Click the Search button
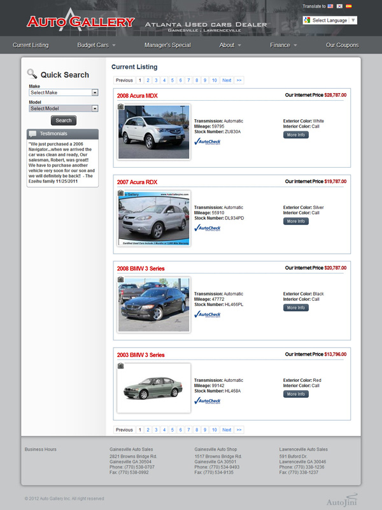 click(x=63, y=120)
